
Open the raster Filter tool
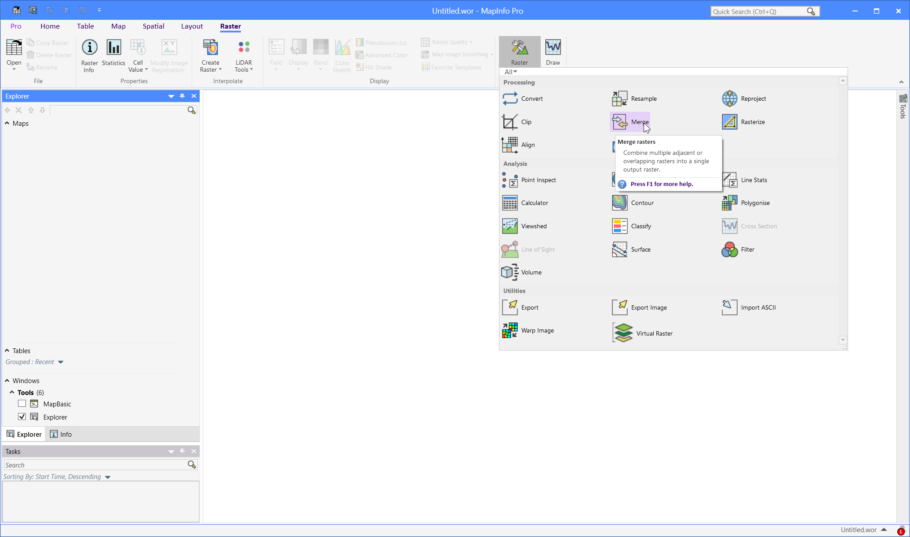(738, 249)
